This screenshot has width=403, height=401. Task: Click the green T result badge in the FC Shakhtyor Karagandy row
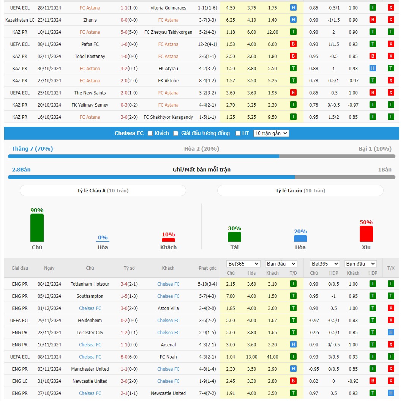point(293,117)
